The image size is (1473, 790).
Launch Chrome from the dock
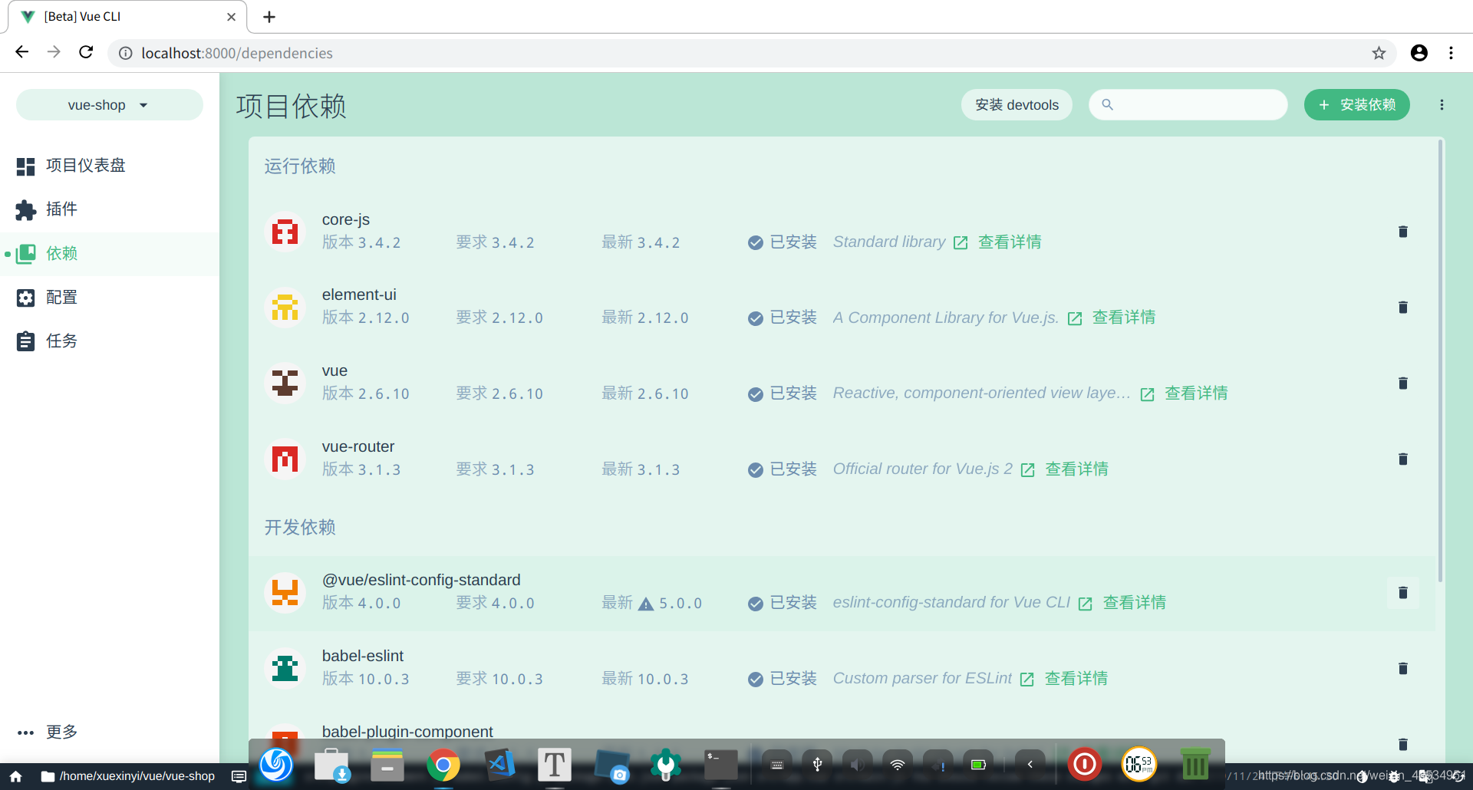point(443,765)
